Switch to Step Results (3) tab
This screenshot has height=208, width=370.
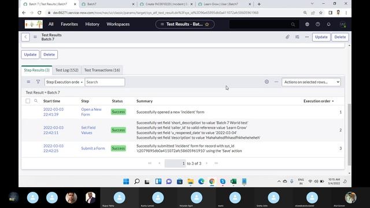[36, 70]
